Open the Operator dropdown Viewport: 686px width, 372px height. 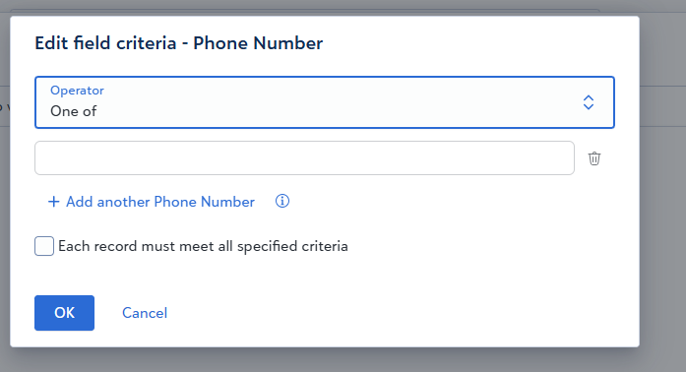pyautogui.click(x=325, y=102)
